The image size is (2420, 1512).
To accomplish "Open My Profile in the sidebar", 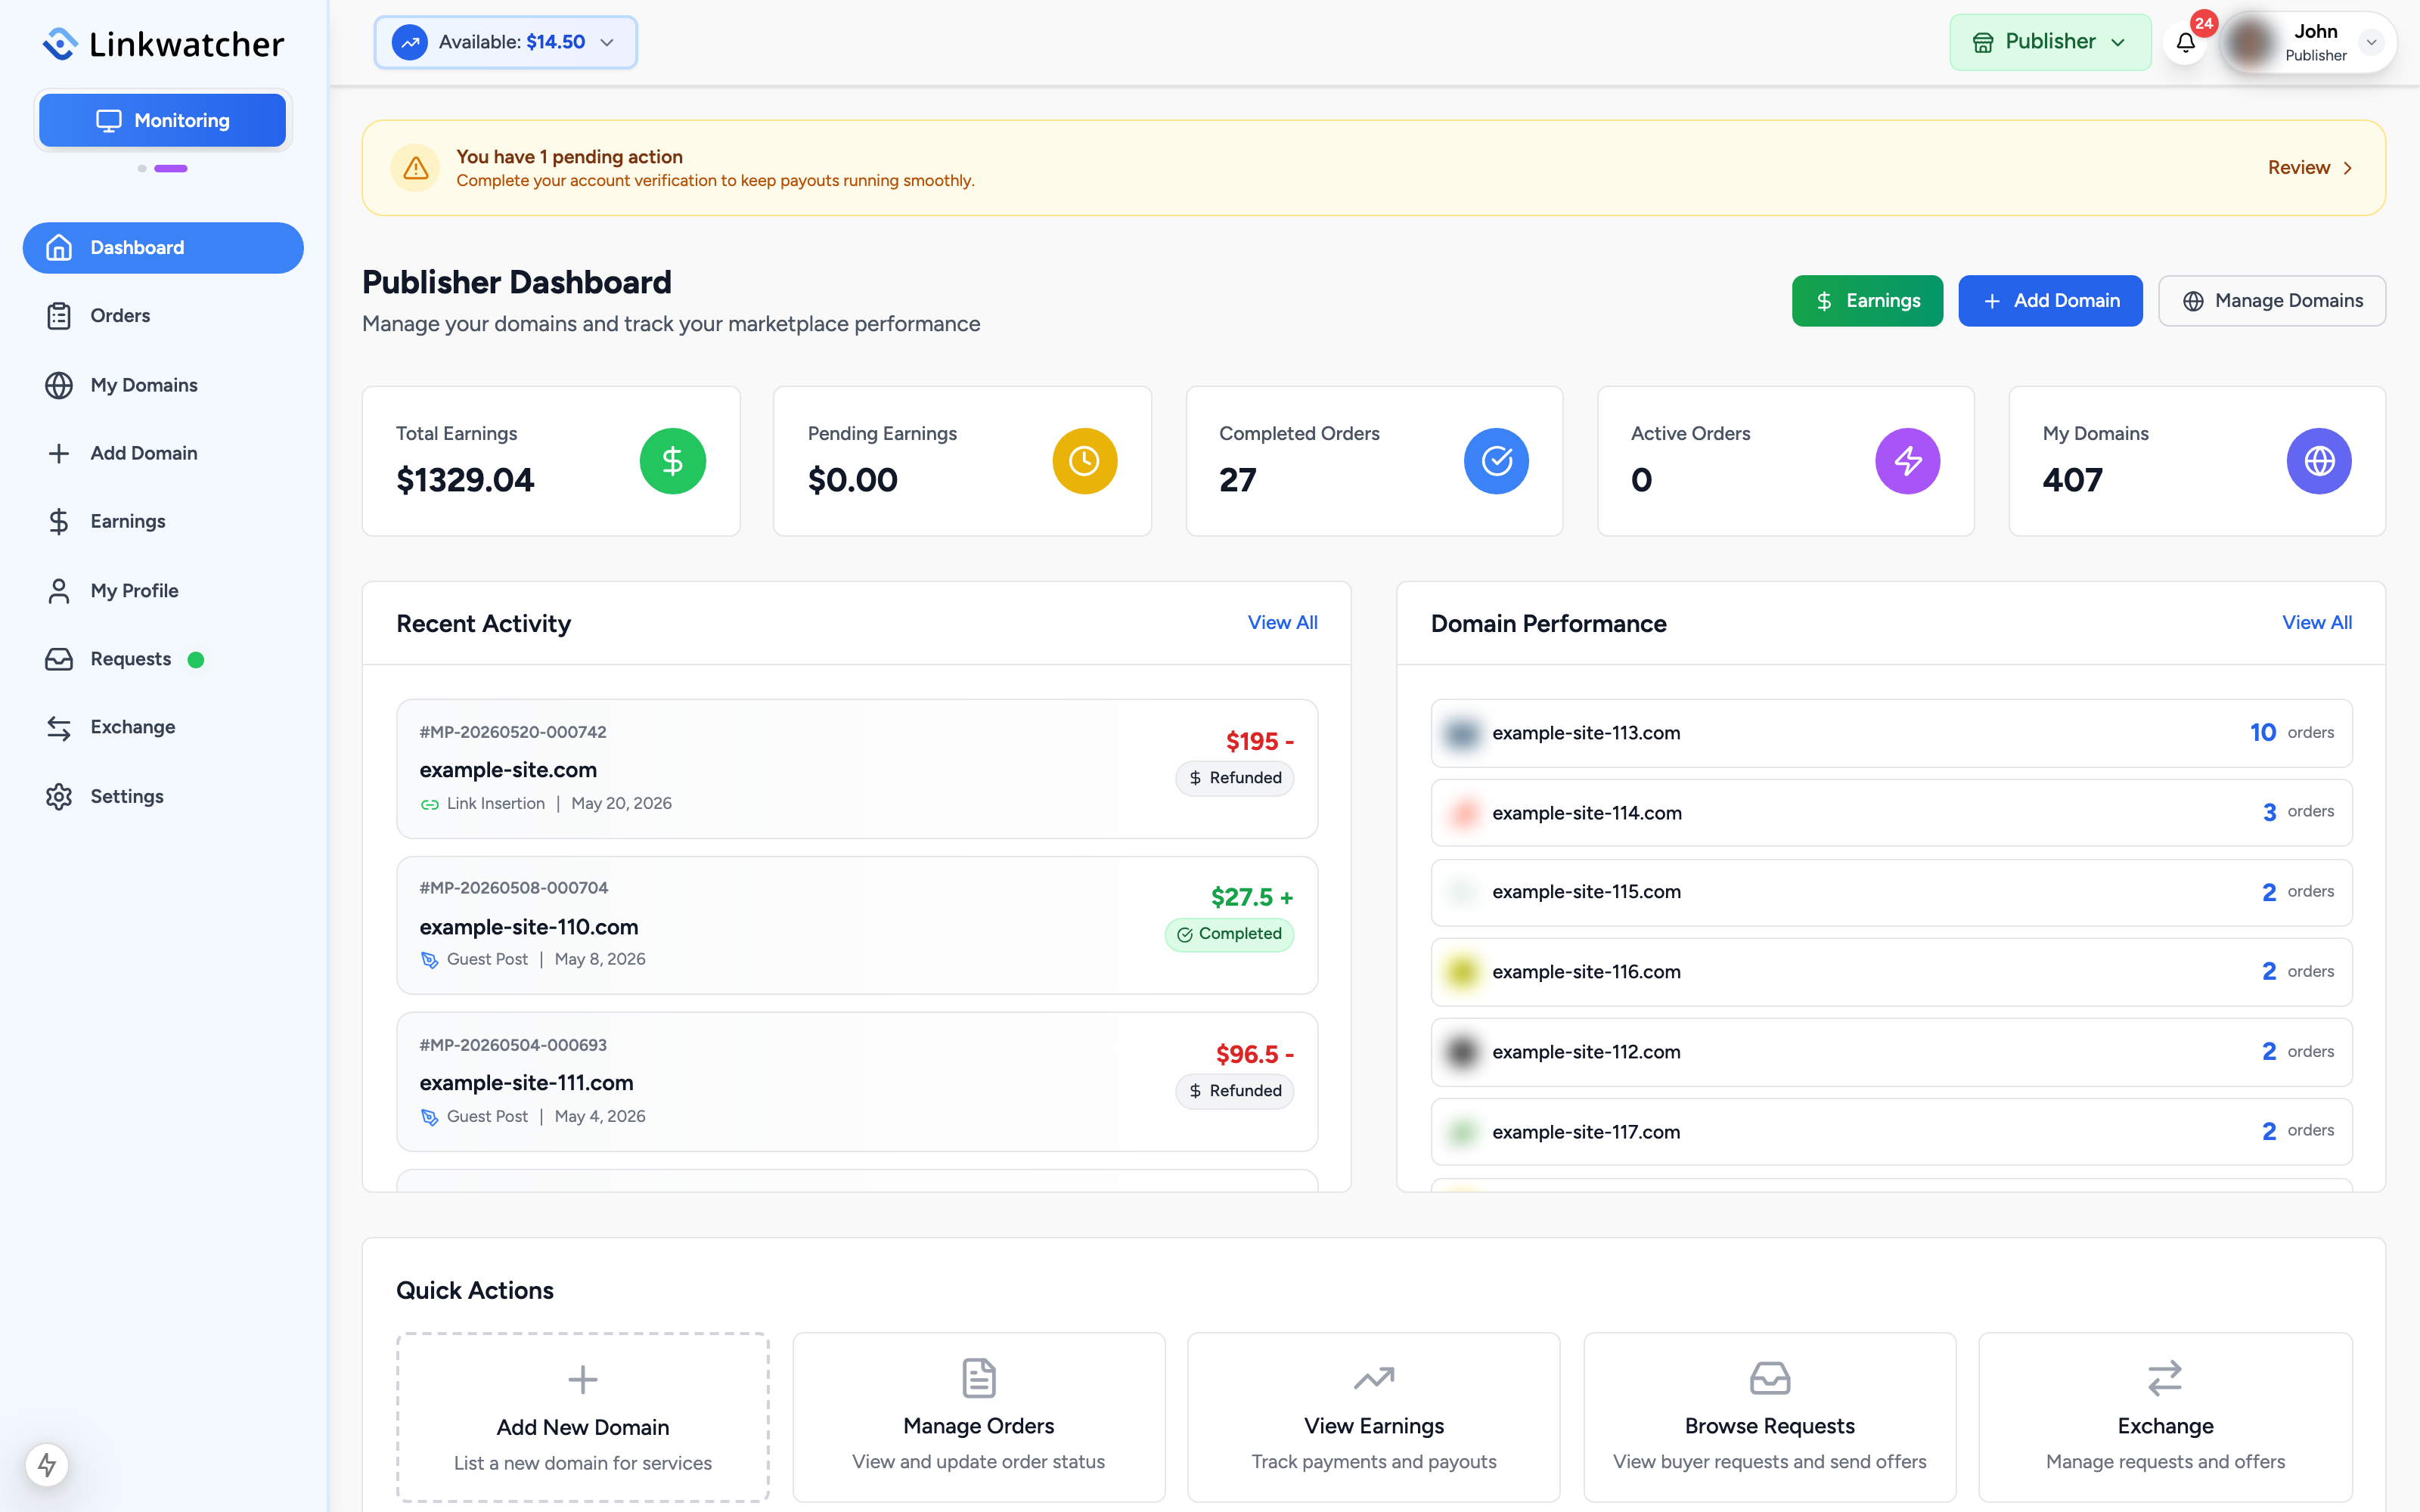I will click(x=163, y=591).
